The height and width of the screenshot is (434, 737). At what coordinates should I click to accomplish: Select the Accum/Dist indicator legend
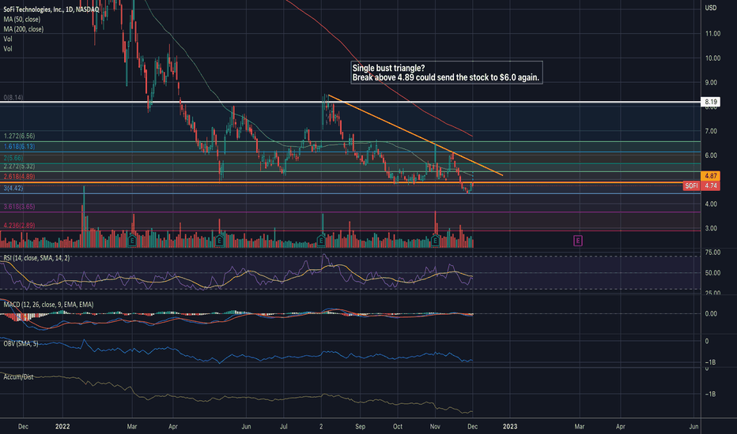18,376
